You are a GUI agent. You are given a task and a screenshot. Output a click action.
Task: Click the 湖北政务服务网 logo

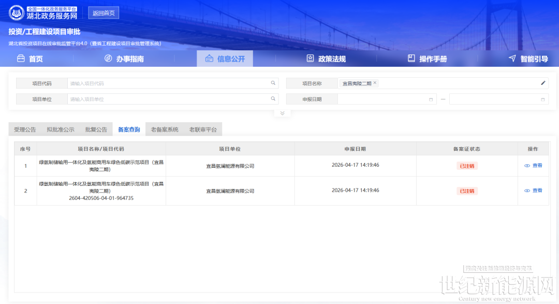[43, 13]
